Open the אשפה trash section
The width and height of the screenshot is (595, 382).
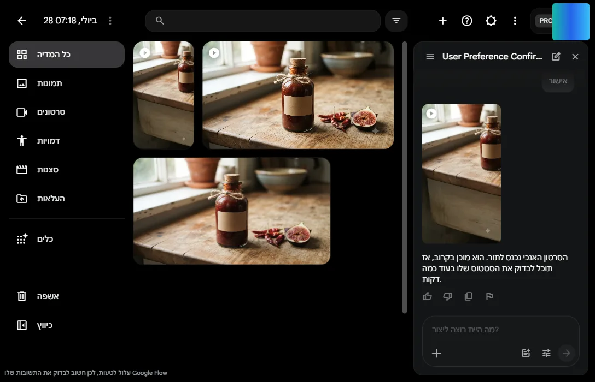tap(66, 296)
